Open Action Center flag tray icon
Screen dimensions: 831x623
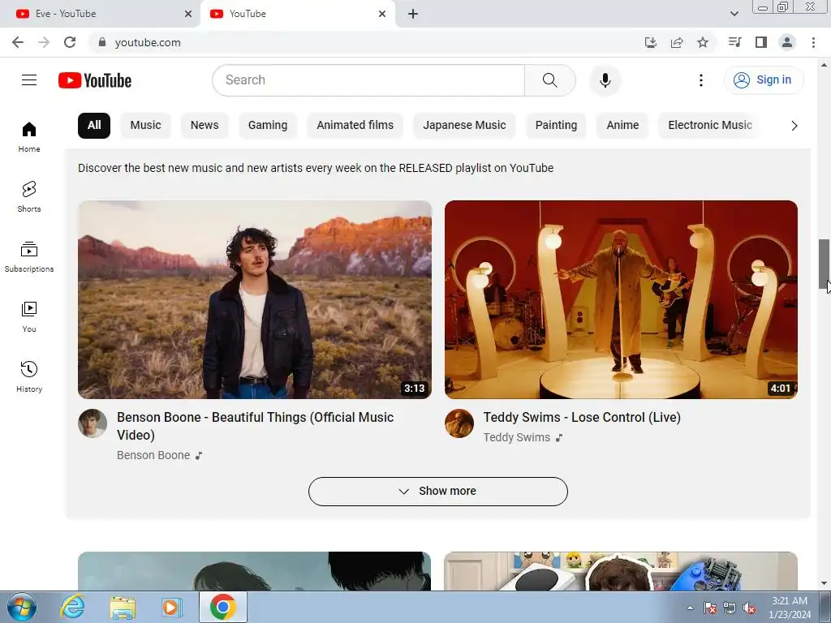point(710,608)
